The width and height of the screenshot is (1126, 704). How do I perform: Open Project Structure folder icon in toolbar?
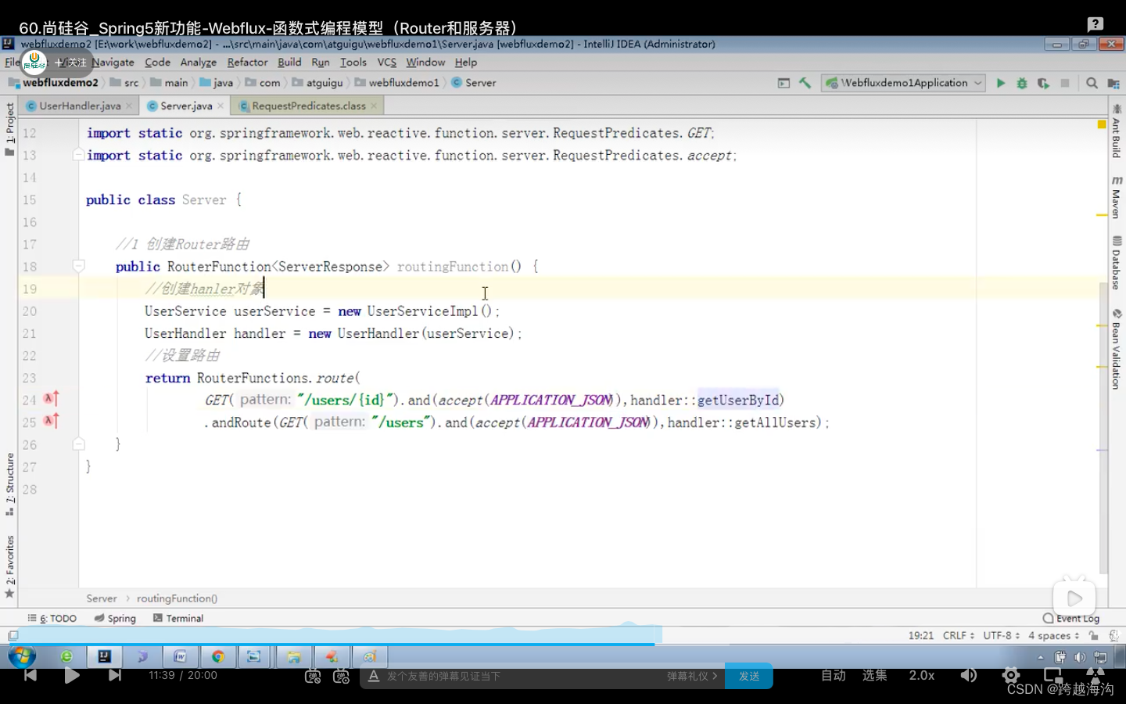pyautogui.click(x=1113, y=83)
